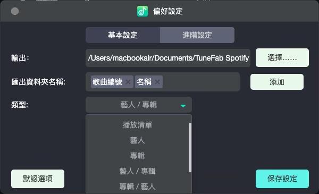Click the dropdown list scrollbar
Viewport: 319px width, 194px height.
tap(190, 147)
